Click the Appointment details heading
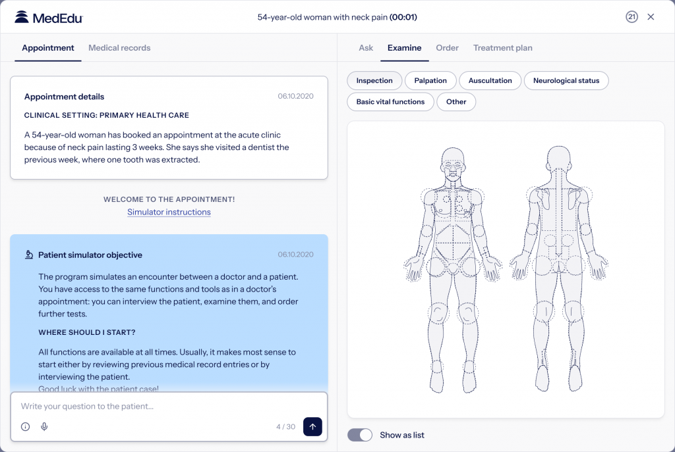 point(64,97)
